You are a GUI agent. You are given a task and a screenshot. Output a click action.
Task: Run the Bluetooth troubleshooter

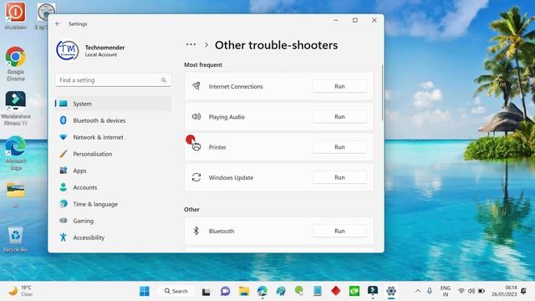339,231
